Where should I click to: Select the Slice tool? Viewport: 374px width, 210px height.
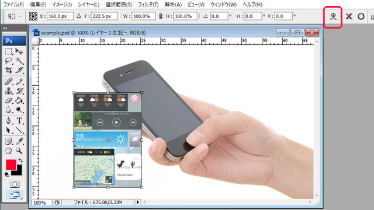[19, 70]
